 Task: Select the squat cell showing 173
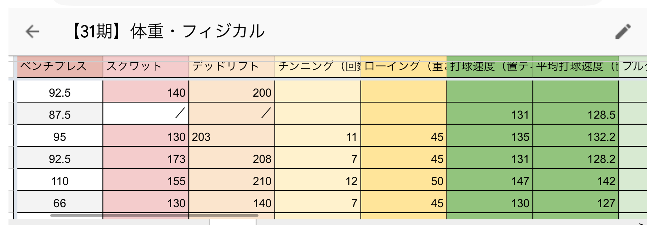(146, 159)
